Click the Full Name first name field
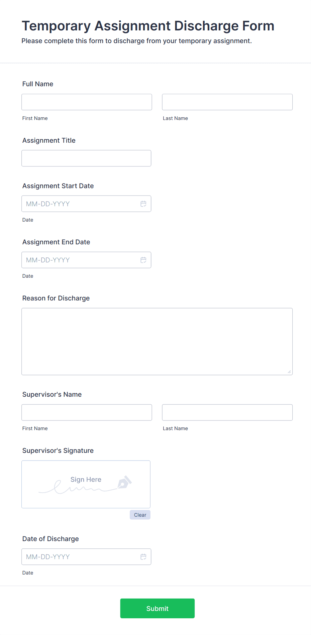311x635 pixels. coord(87,102)
